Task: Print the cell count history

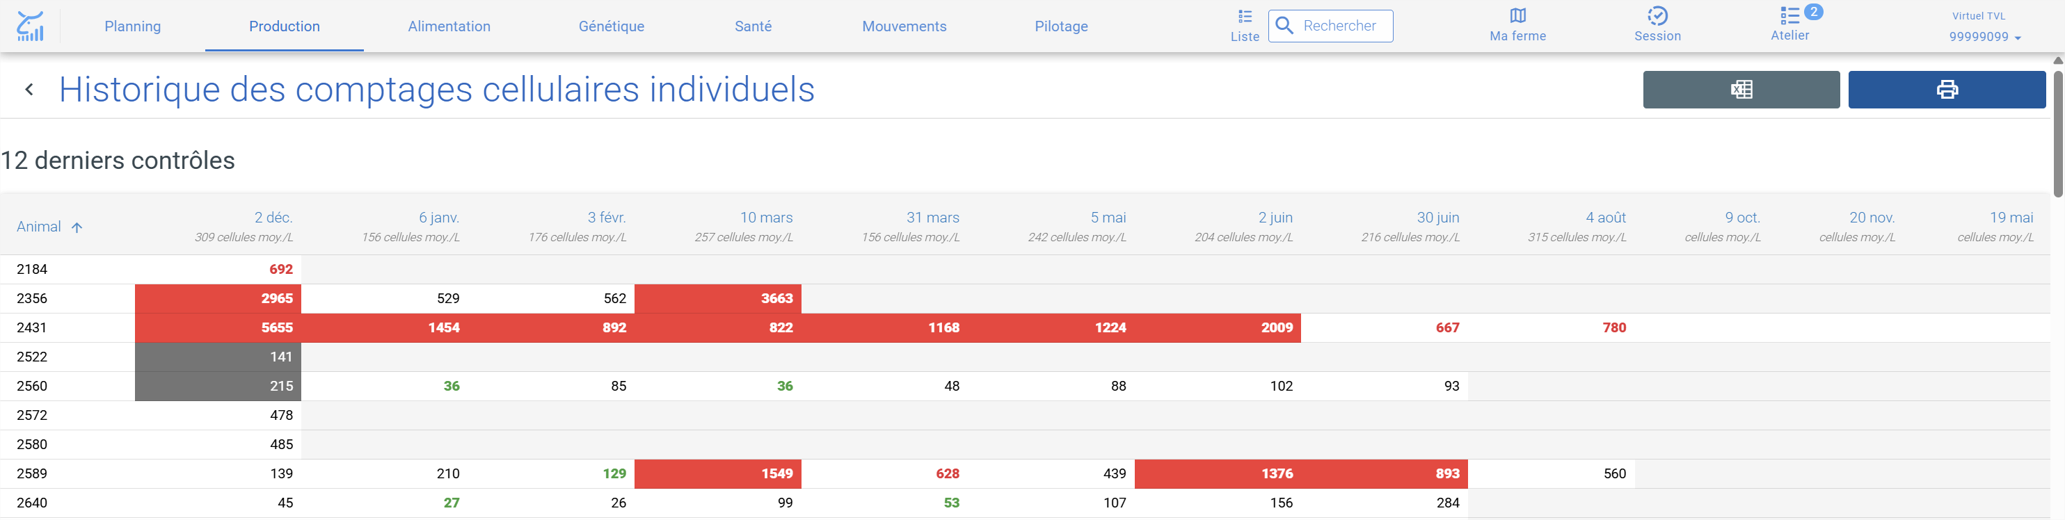Action: [1946, 89]
